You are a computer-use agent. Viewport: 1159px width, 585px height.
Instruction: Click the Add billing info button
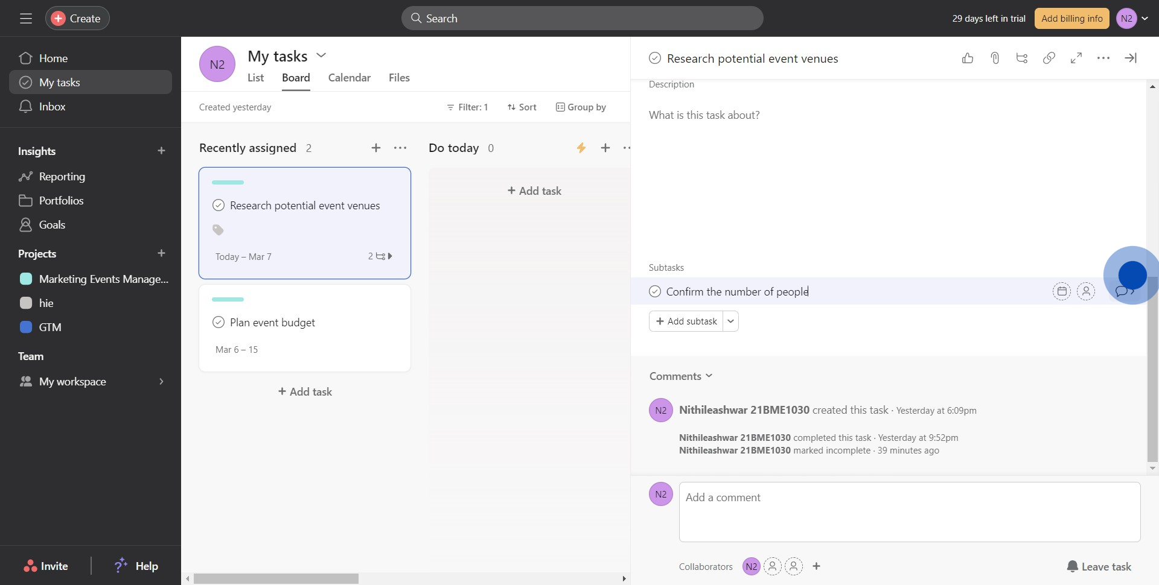1071,19
